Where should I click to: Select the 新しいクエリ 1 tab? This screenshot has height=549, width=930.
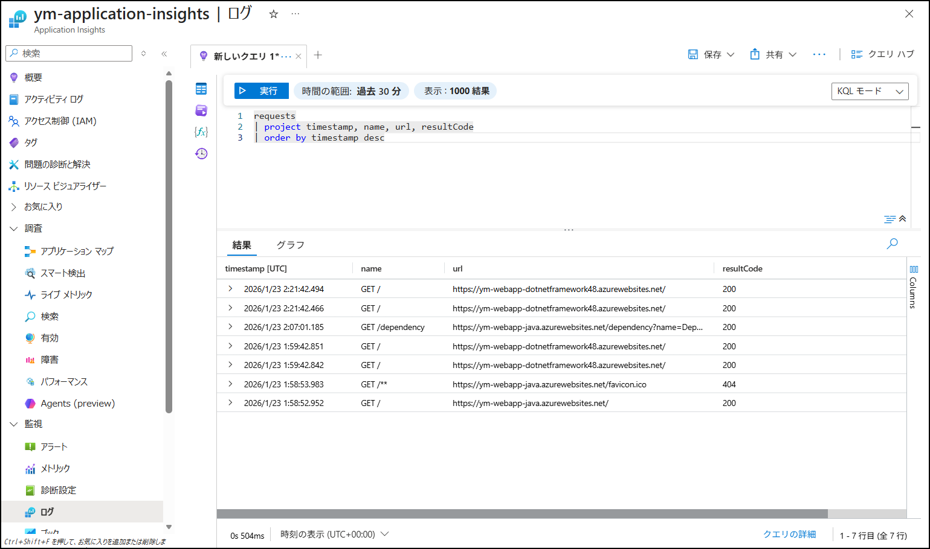pyautogui.click(x=247, y=56)
